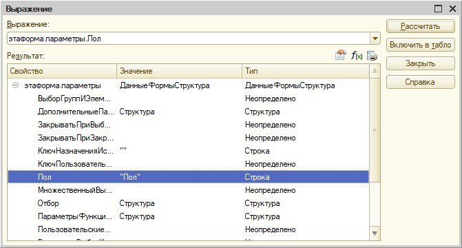Focus the Выражение input field
The image size is (462, 248).
pyautogui.click(x=189, y=39)
